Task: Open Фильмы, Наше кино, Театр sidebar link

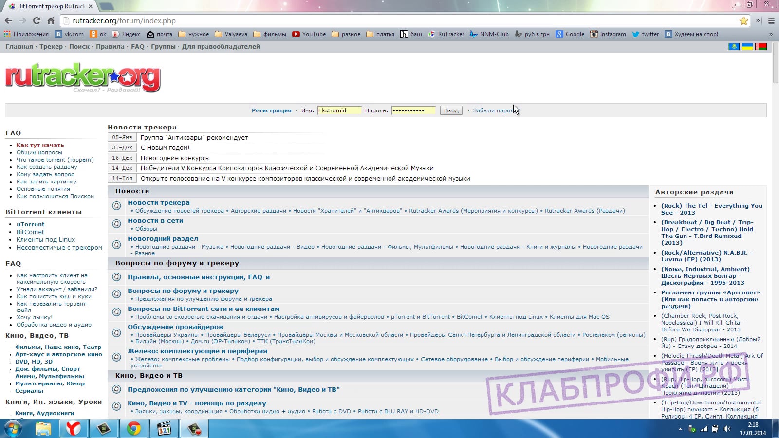Action: pos(58,347)
